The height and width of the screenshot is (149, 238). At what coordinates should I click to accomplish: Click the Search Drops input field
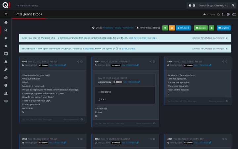pos(214,6)
